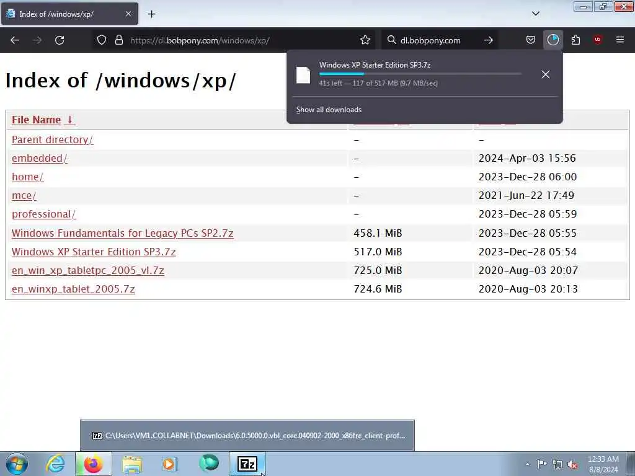This screenshot has width=635, height=476.
Task: Save page to Pocket
Action: point(531,40)
